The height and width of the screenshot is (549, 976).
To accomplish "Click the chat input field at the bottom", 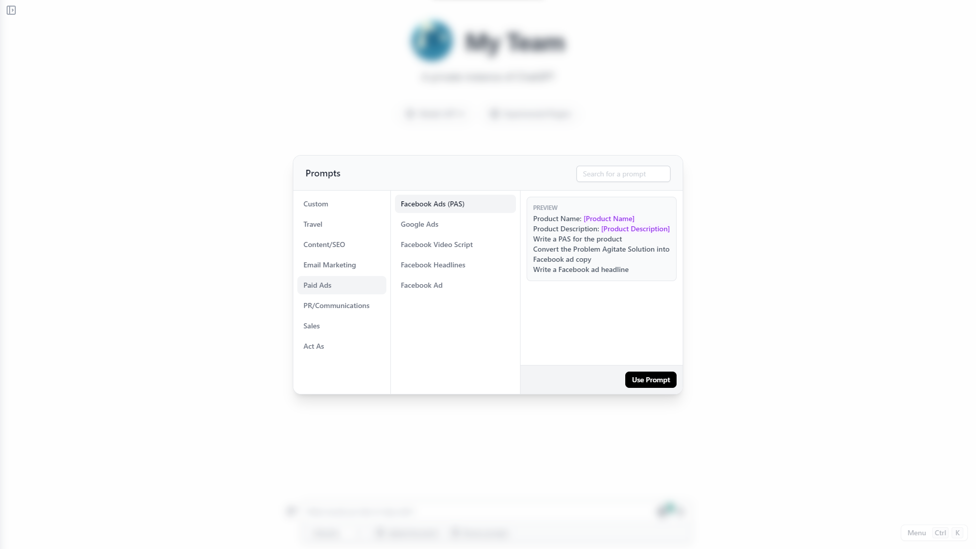I will pyautogui.click(x=478, y=511).
